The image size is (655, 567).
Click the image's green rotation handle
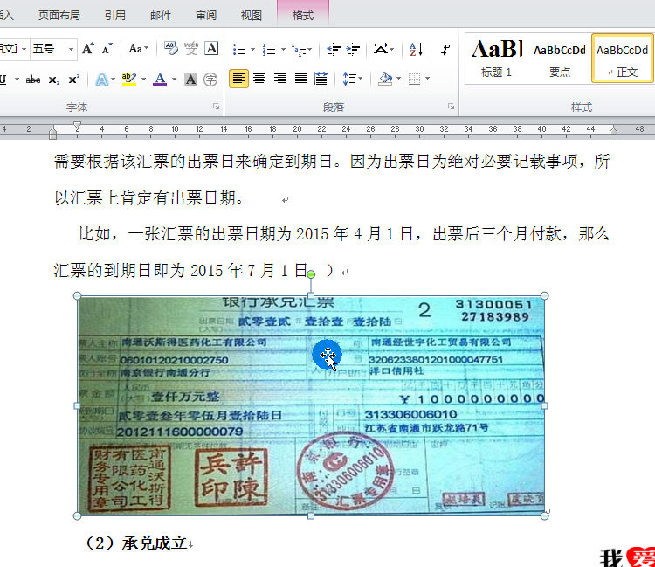point(311,274)
